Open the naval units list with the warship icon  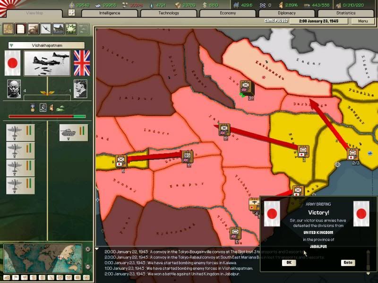(x=58, y=29)
